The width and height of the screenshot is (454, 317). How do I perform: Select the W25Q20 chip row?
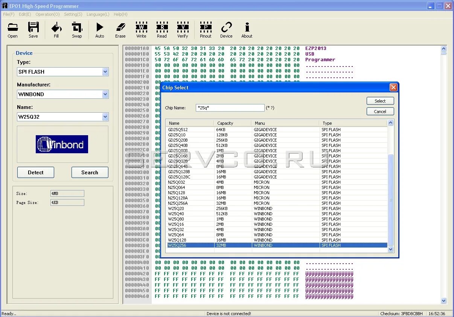(x=277, y=208)
